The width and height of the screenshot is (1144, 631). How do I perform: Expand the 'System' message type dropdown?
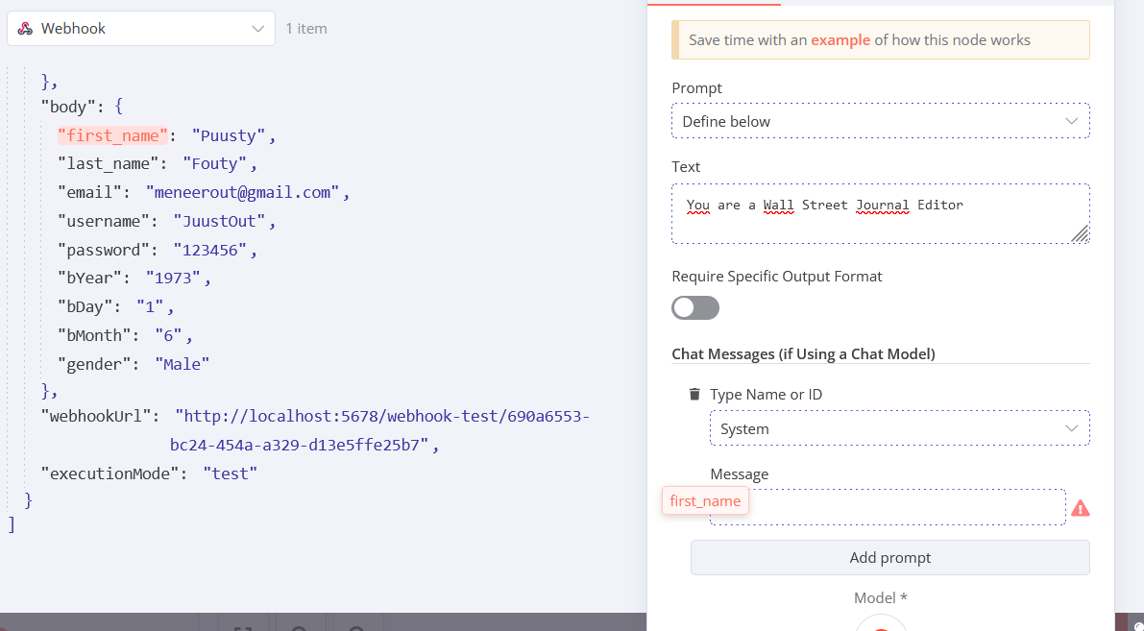tap(900, 428)
